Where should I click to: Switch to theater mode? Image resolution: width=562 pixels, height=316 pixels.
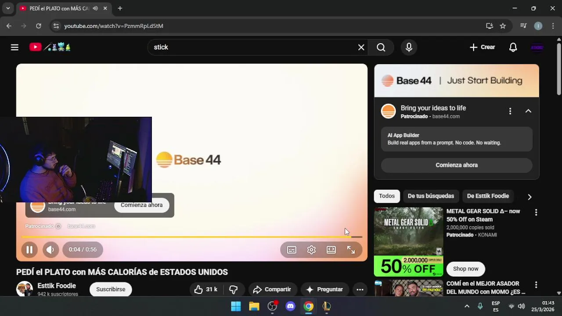point(331,250)
